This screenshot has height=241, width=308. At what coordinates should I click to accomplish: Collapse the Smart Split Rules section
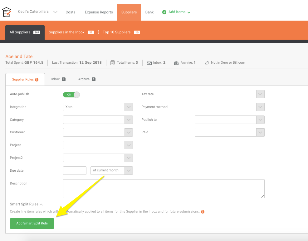tap(41, 204)
